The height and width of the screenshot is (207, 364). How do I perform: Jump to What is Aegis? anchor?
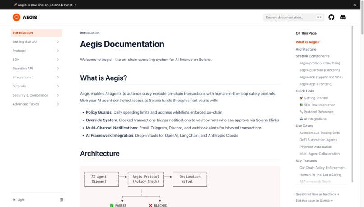[308, 42]
